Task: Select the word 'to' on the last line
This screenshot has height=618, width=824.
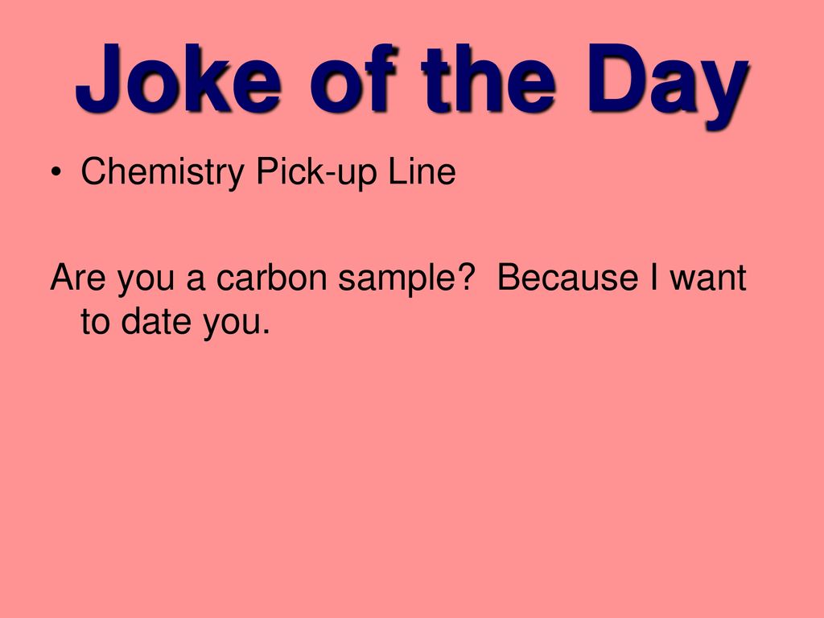Action: coord(95,322)
